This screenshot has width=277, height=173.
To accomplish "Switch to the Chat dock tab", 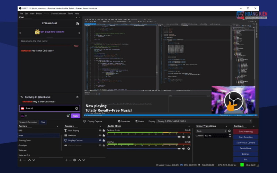I will [43, 122].
